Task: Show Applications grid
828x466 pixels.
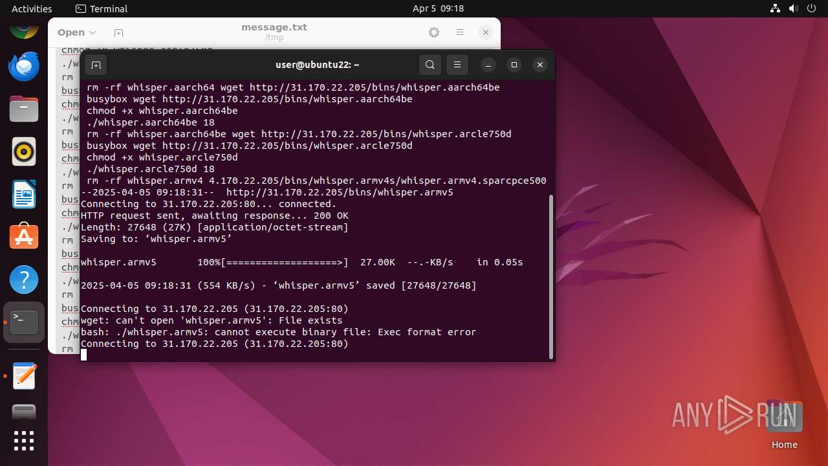Action: pos(24,441)
